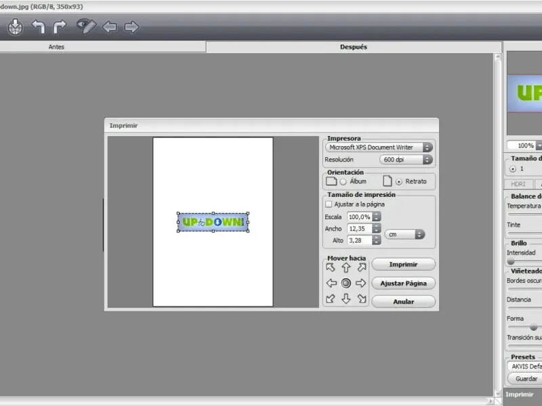The image size is (542, 406).
Task: Center the image on the page
Action: point(346,283)
